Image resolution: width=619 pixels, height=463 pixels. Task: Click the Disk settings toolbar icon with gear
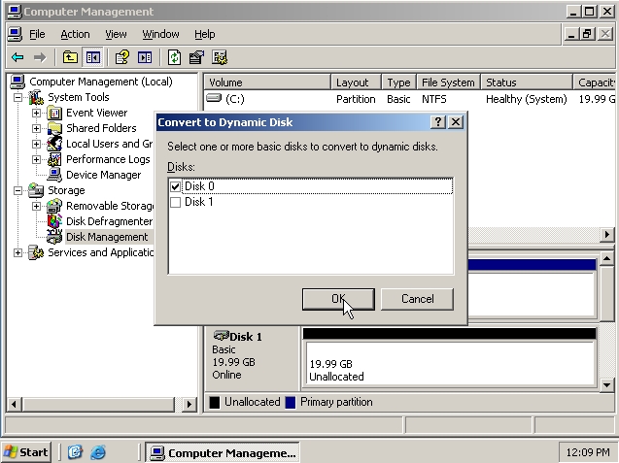click(220, 57)
